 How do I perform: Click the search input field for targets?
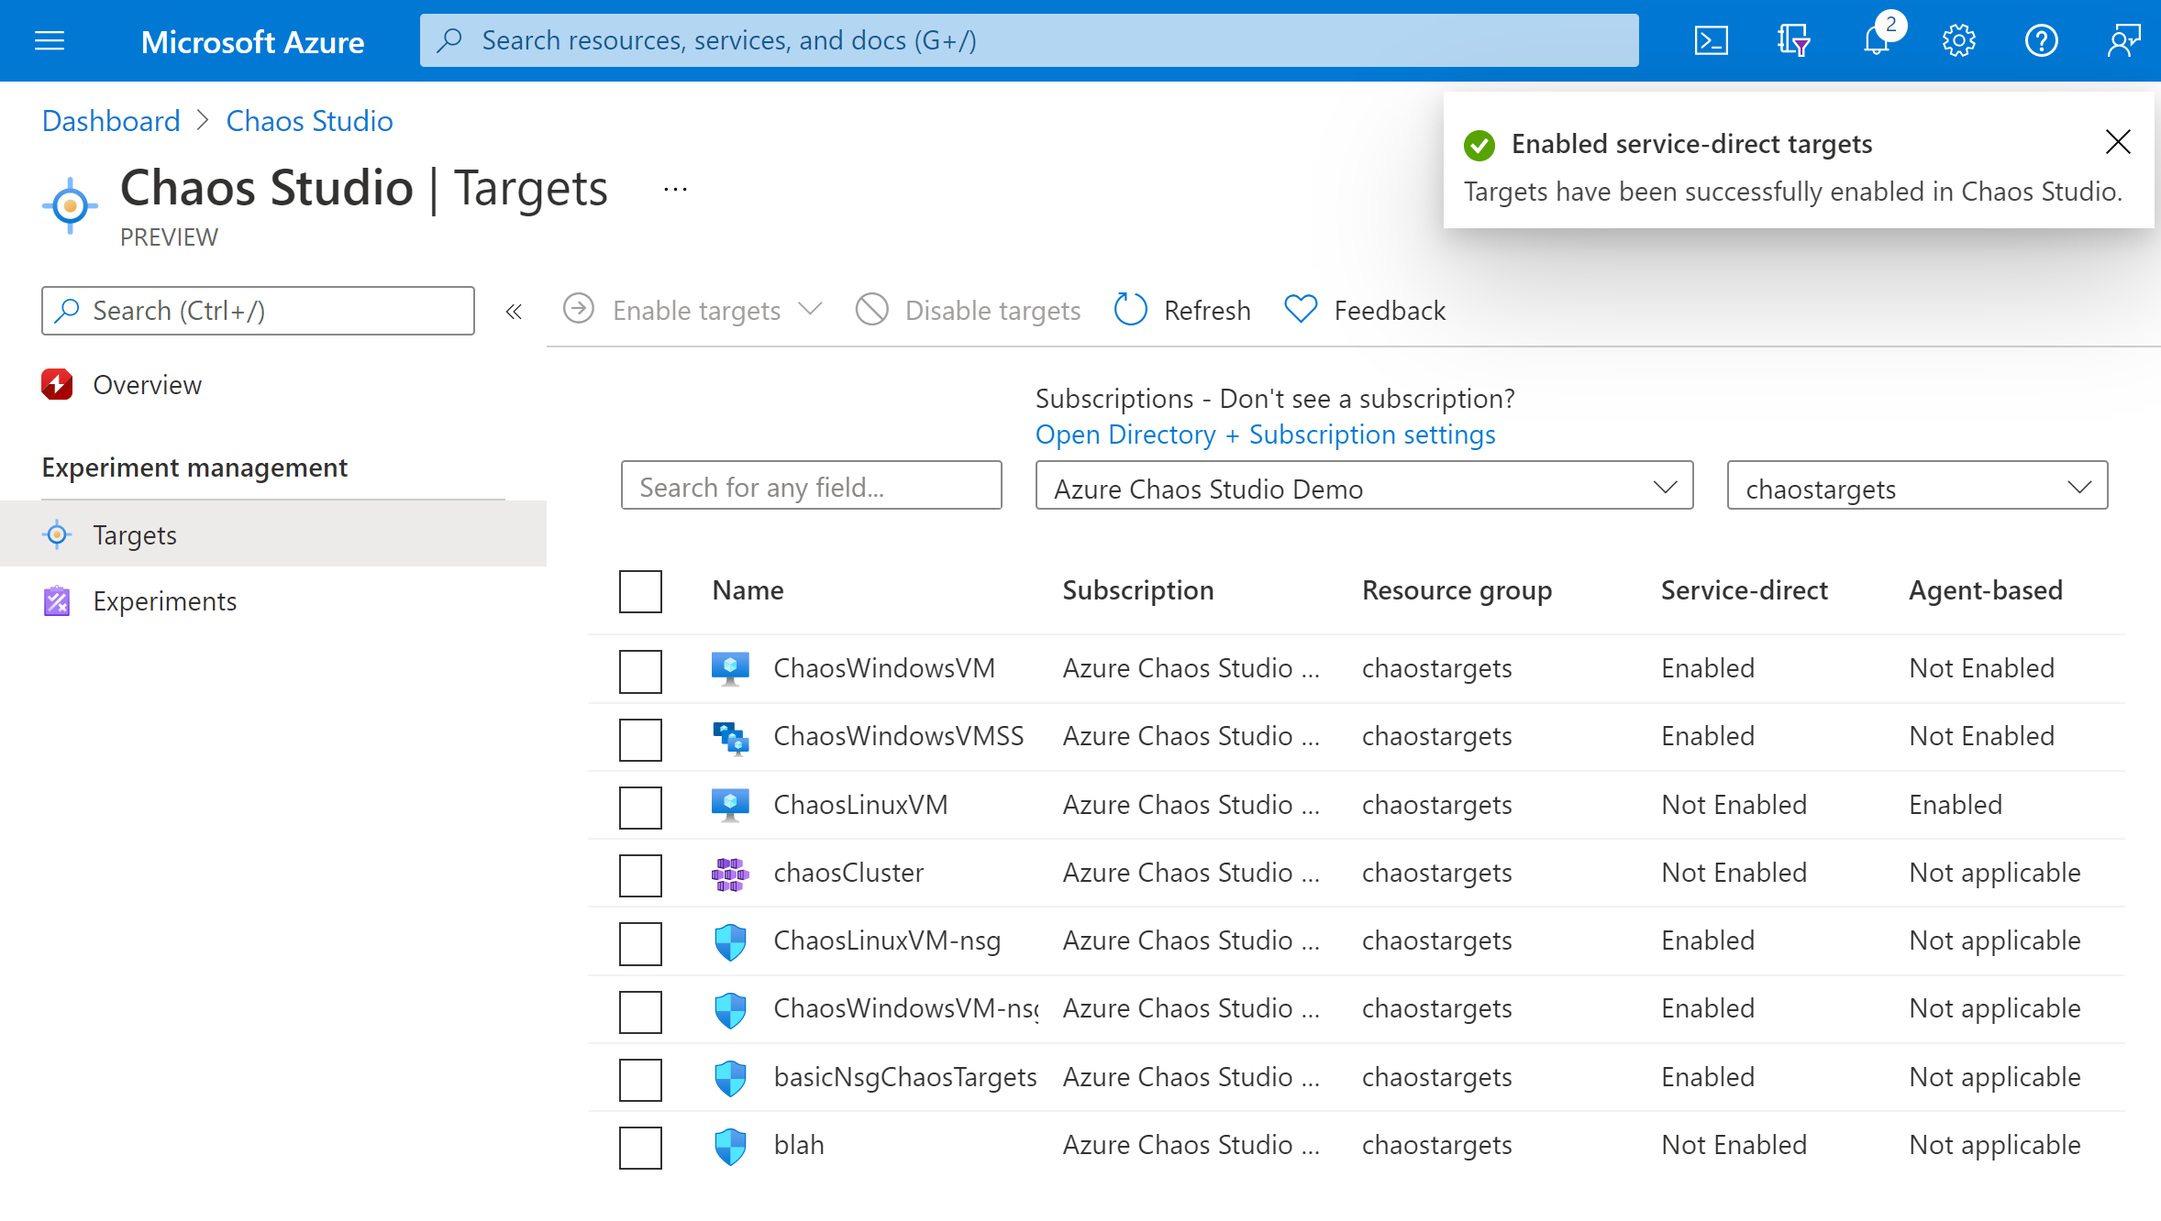(x=814, y=487)
